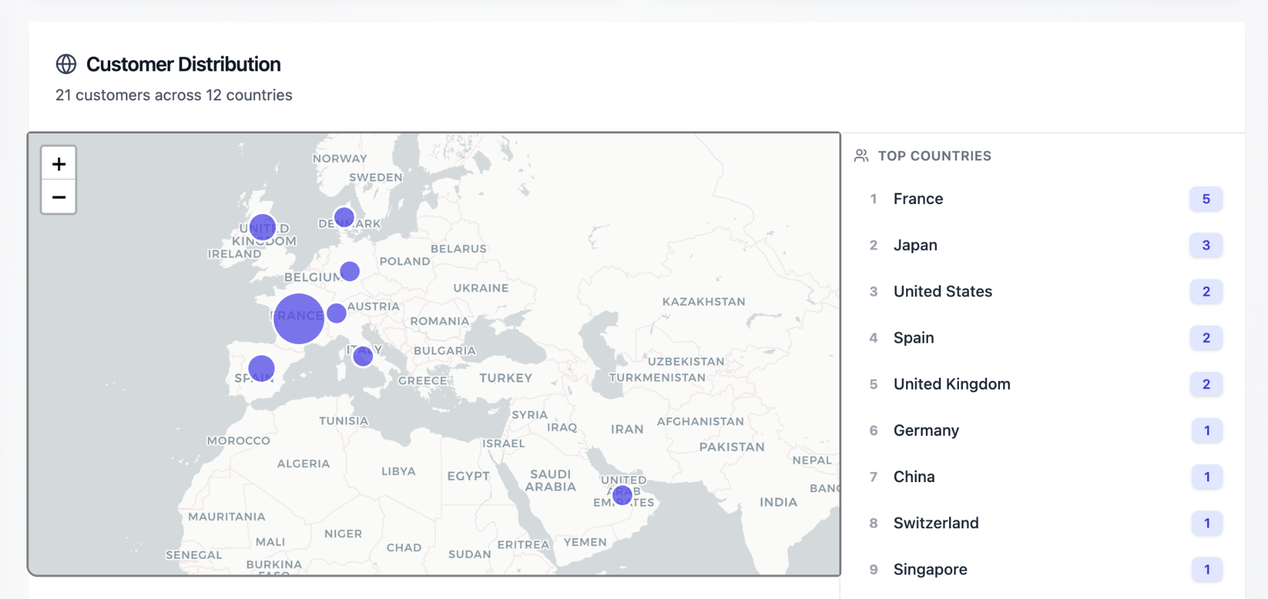Click the Singapore row in top countries

930,569
